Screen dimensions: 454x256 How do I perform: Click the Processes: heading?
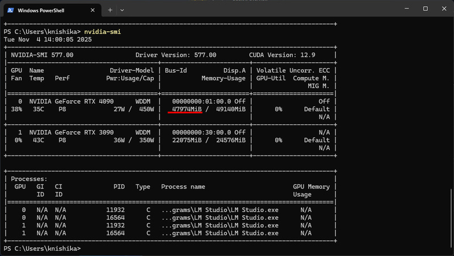29,179
